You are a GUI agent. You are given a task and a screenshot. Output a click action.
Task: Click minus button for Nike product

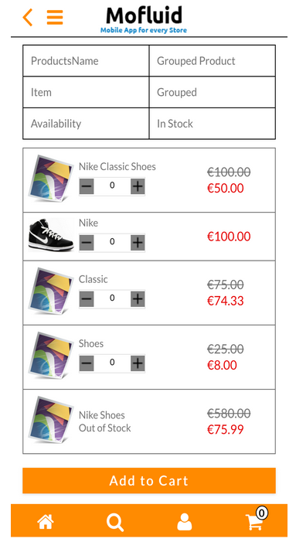coord(87,243)
